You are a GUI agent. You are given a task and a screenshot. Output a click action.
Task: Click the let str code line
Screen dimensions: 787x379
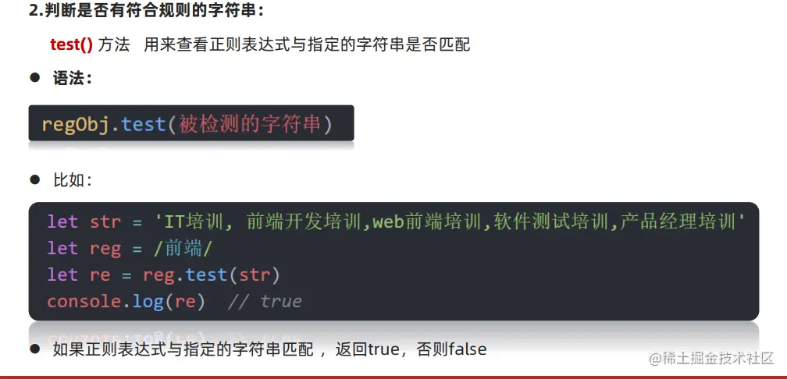click(x=397, y=221)
